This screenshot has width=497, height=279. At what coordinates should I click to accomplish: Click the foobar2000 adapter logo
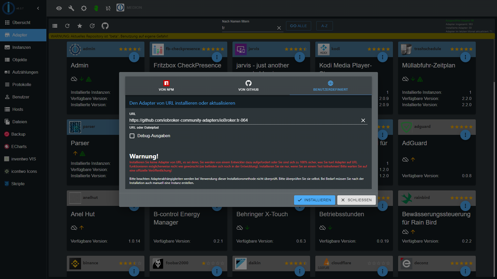(158, 263)
